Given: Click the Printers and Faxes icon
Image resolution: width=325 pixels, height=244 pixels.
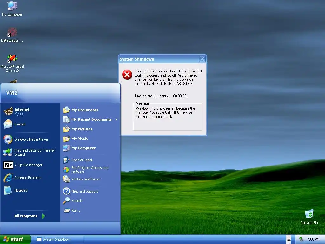Looking at the screenshot, I should [66, 179].
